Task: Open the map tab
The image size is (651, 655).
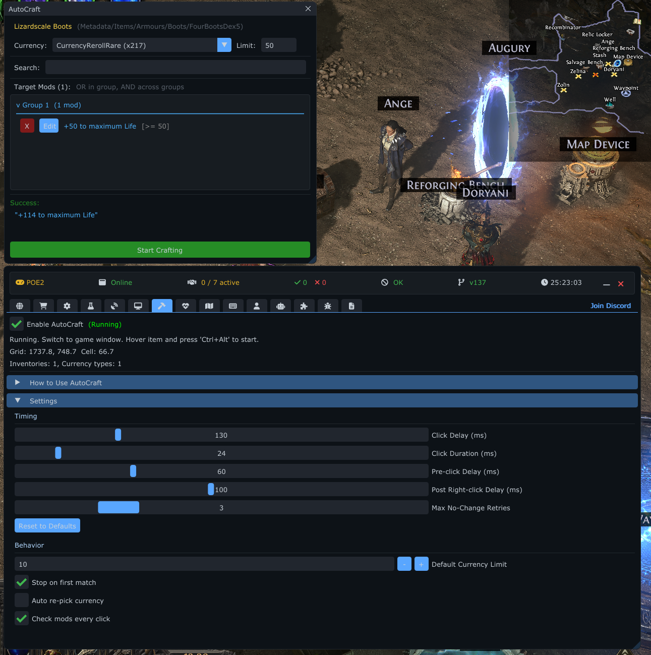Action: [209, 306]
